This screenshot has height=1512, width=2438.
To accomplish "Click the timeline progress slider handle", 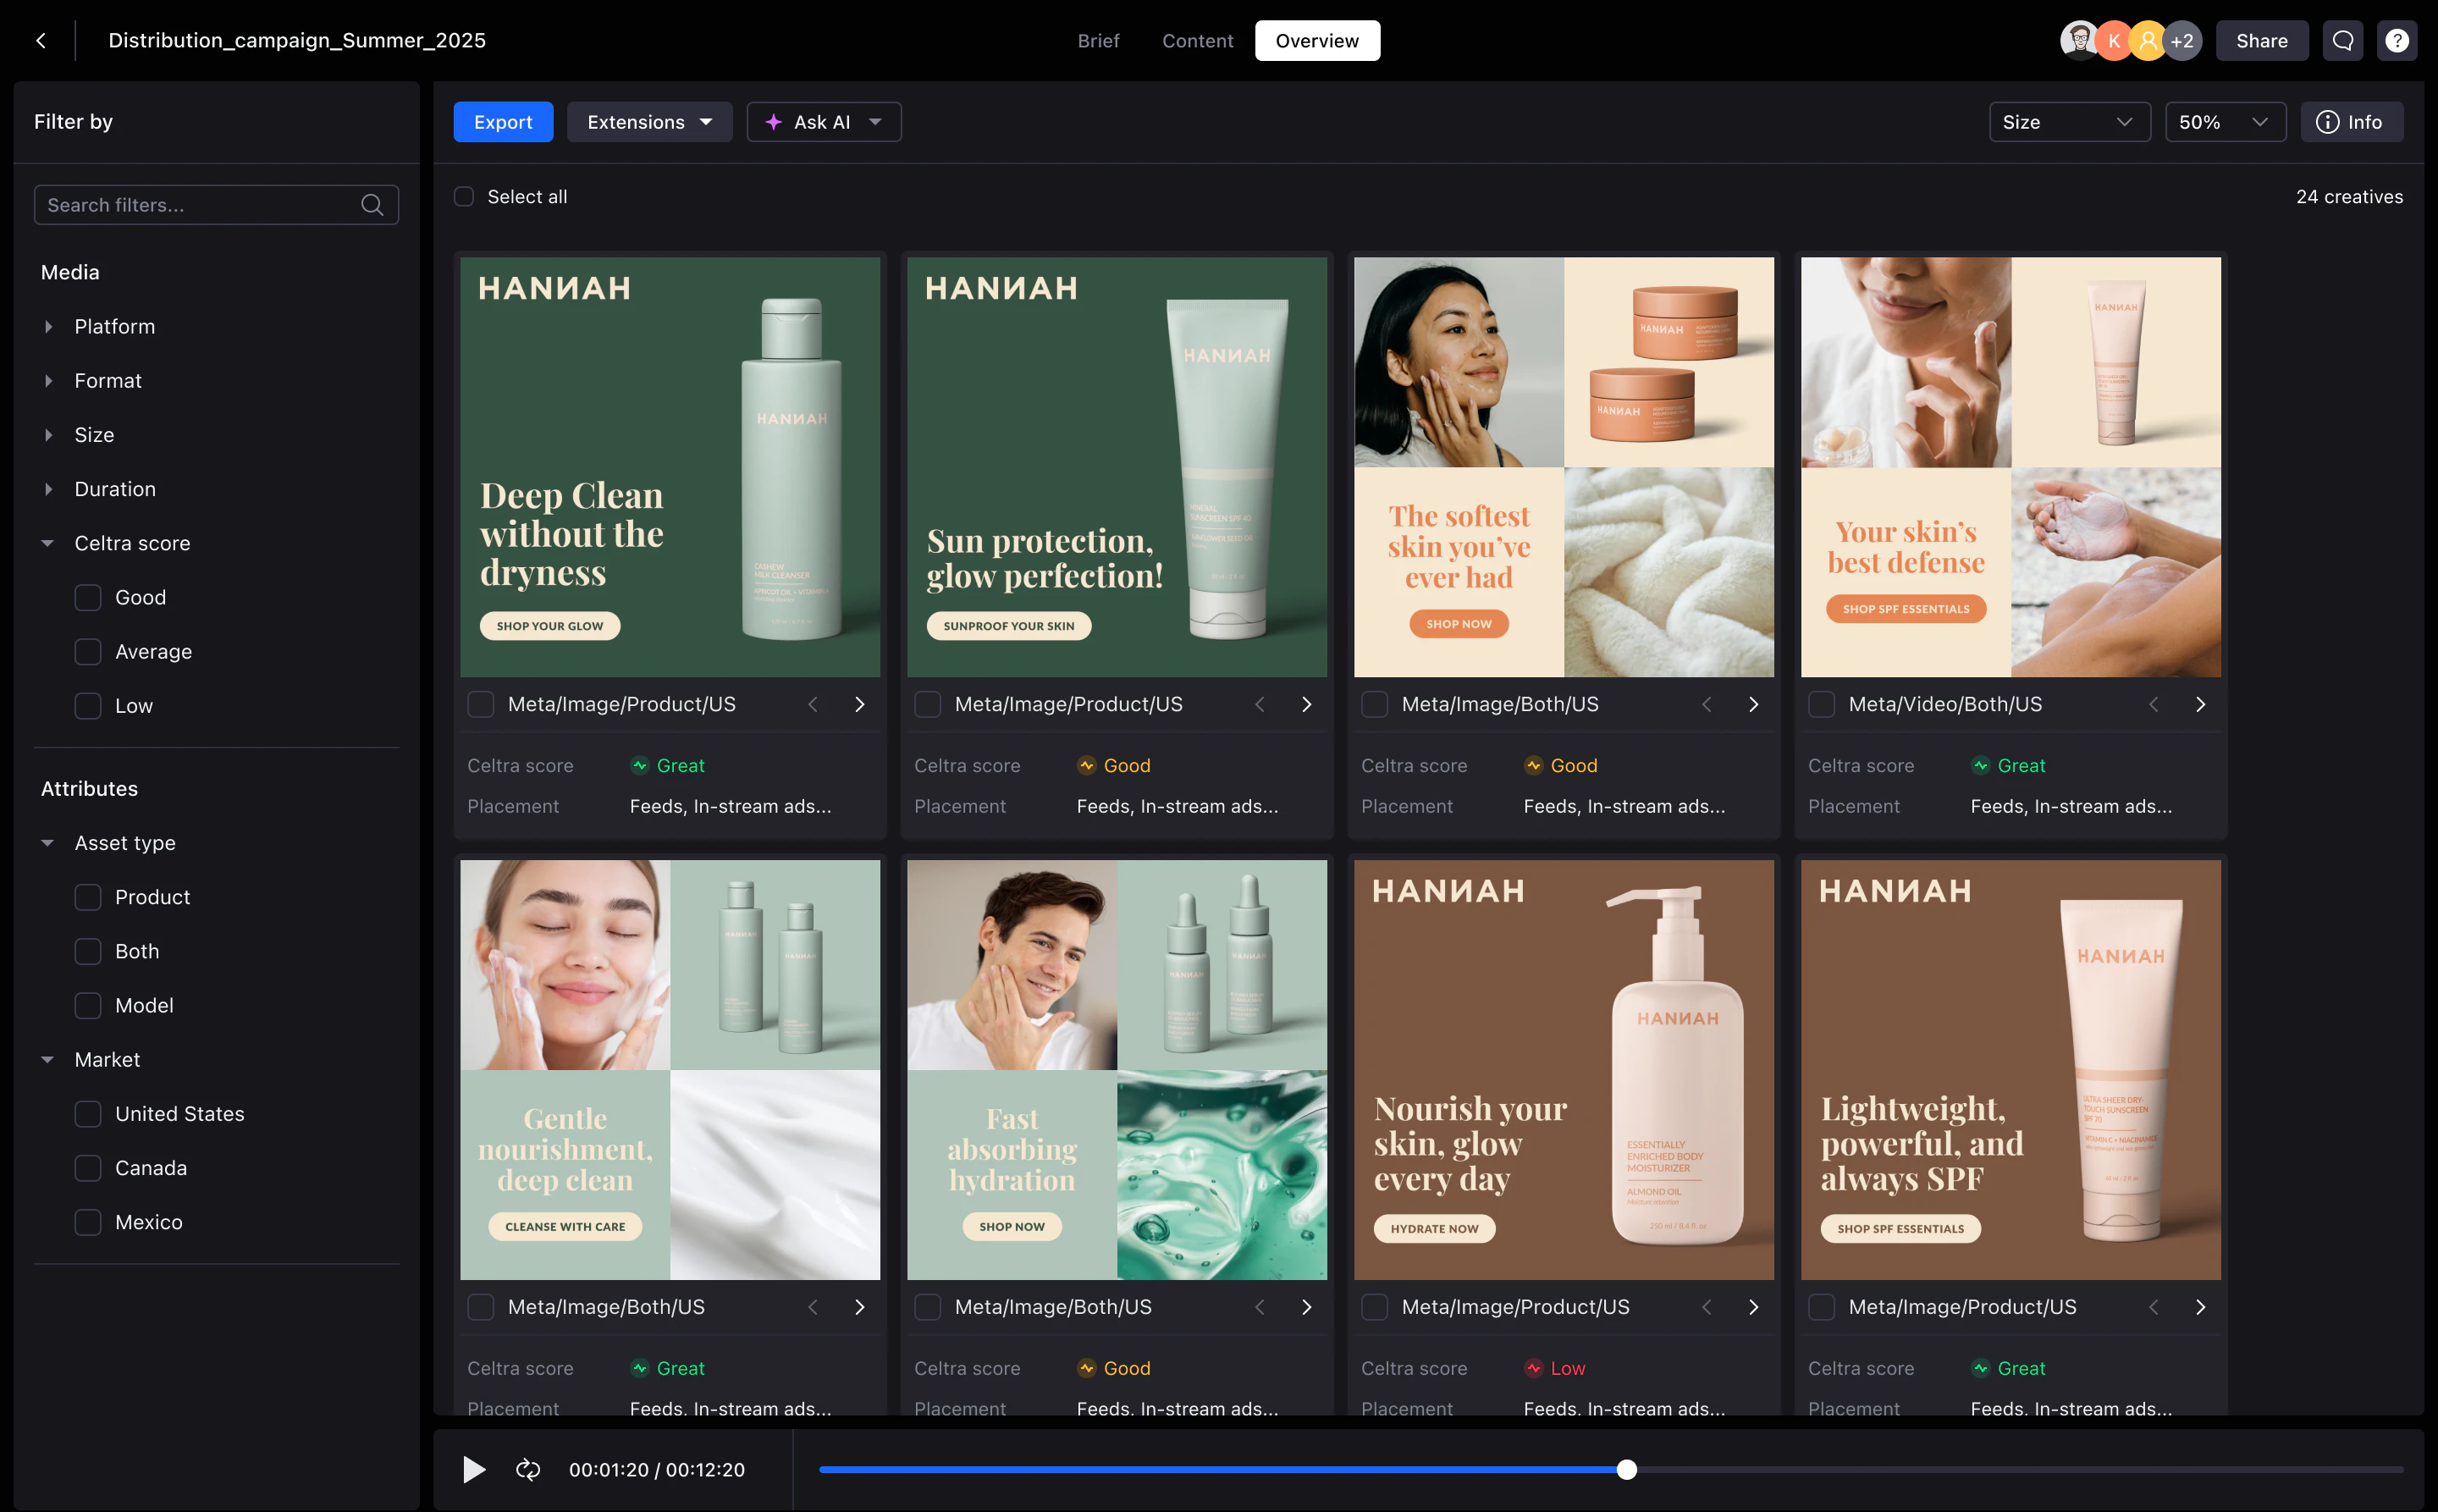I will coord(1627,1469).
